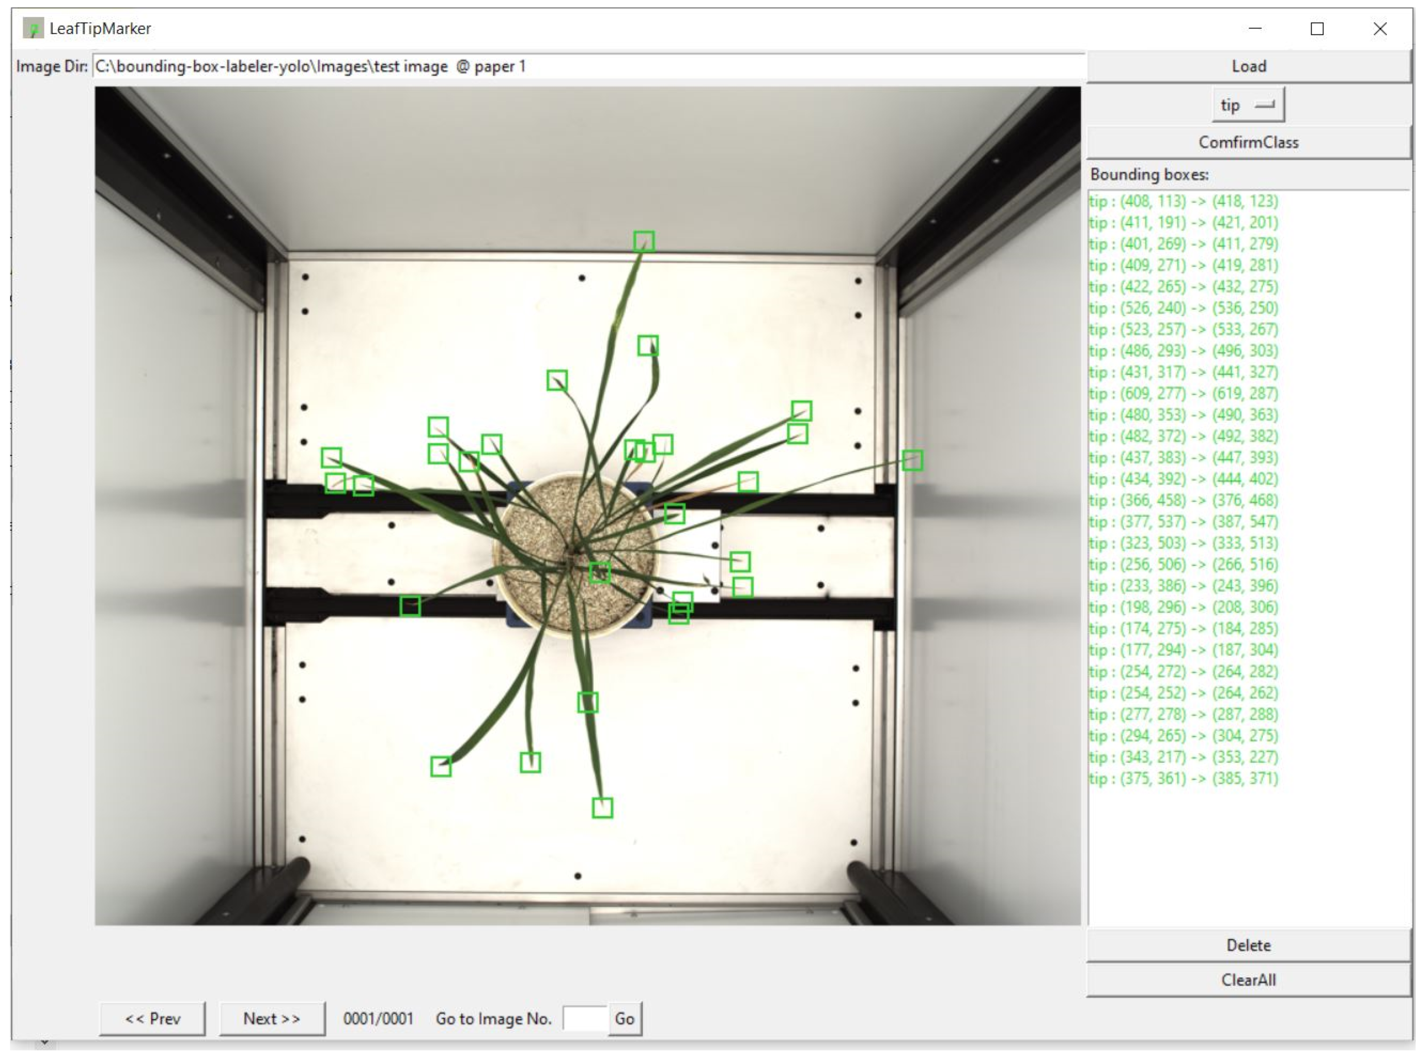Advance with the Next >> button
The image size is (1423, 1059).
coord(272,1019)
